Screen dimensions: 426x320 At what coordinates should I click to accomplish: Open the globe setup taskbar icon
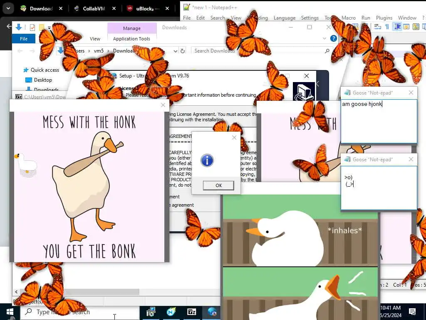(x=213, y=312)
